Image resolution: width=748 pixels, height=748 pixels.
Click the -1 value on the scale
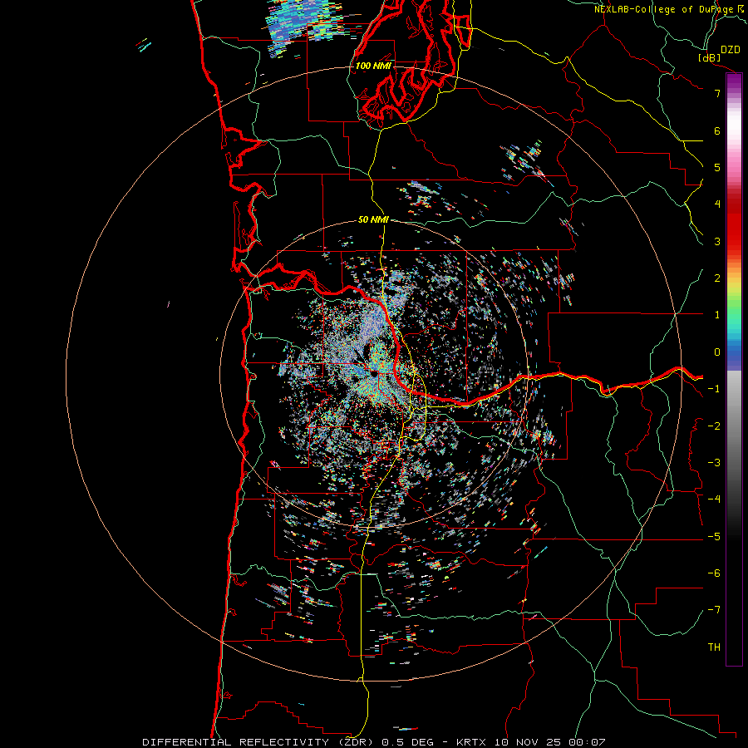tap(714, 389)
